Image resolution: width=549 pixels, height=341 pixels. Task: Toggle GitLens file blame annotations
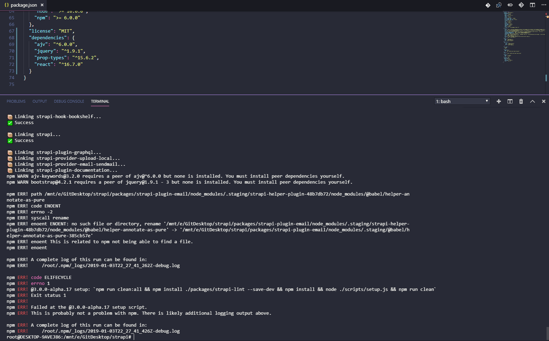coord(510,5)
